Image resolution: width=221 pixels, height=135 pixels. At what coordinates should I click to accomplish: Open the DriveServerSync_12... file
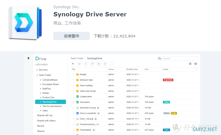90,124
